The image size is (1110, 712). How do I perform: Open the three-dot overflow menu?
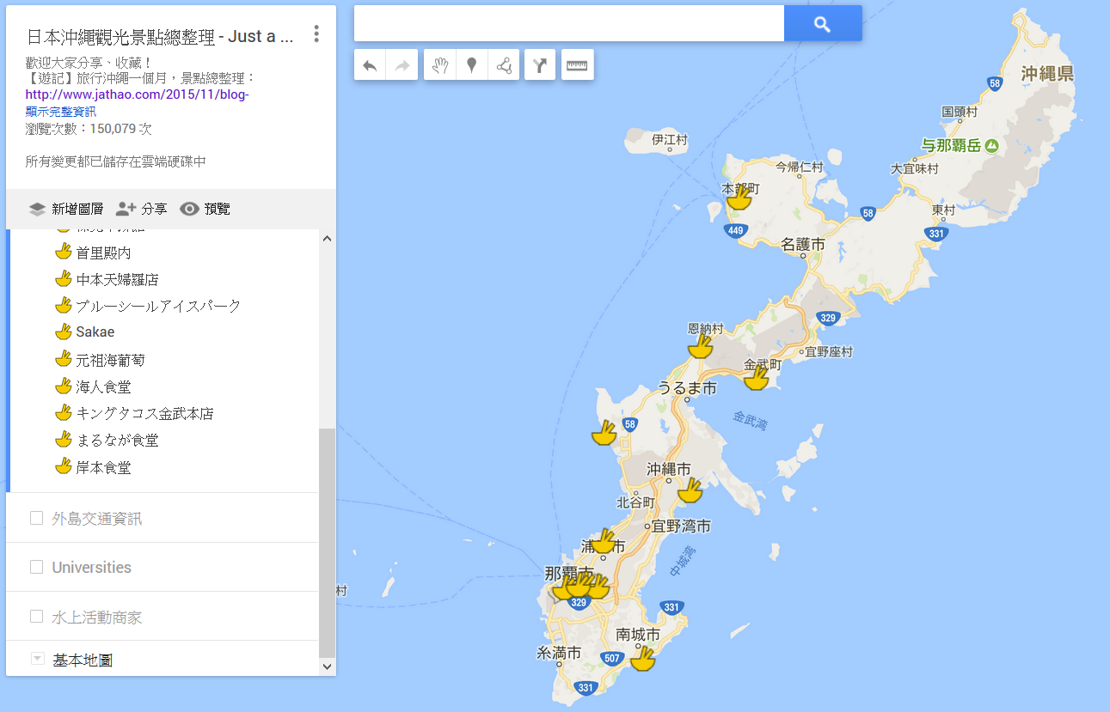point(316,33)
